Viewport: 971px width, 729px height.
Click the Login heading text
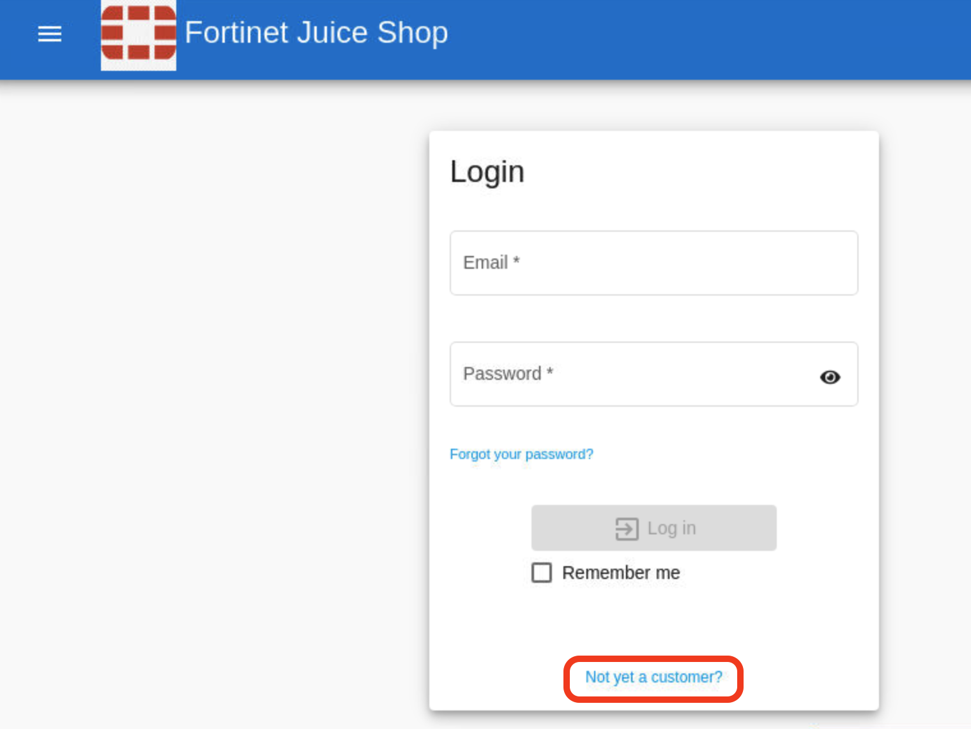(x=487, y=172)
